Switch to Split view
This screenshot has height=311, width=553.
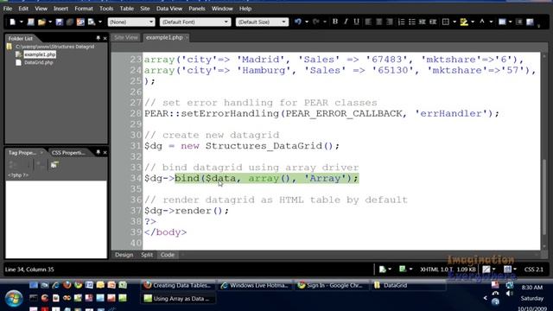pyautogui.click(x=147, y=255)
